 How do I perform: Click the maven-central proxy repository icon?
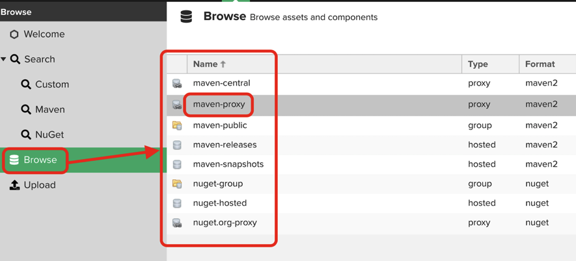pyautogui.click(x=177, y=84)
